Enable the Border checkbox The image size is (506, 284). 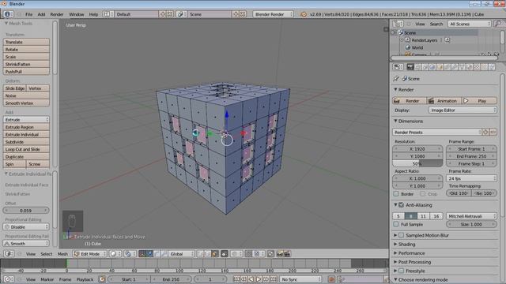(396, 194)
